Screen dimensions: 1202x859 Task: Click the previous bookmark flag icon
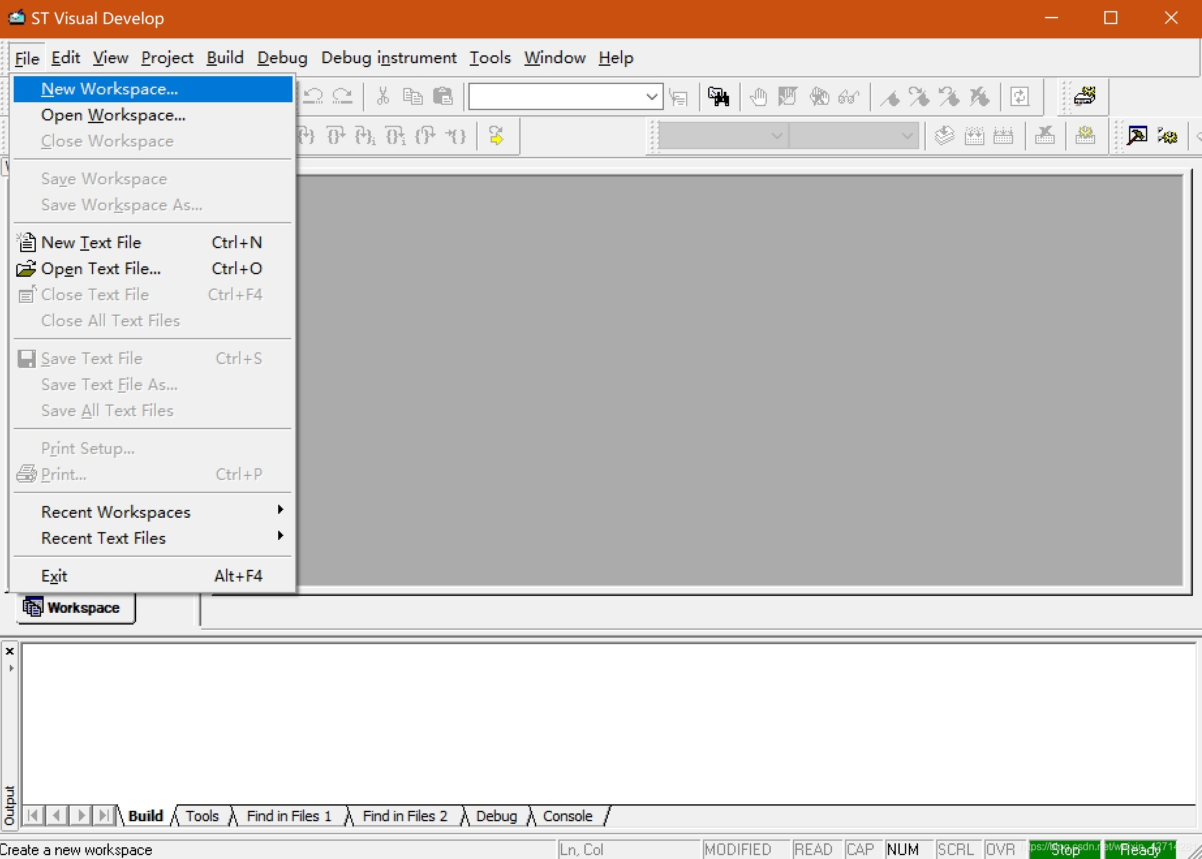click(949, 97)
